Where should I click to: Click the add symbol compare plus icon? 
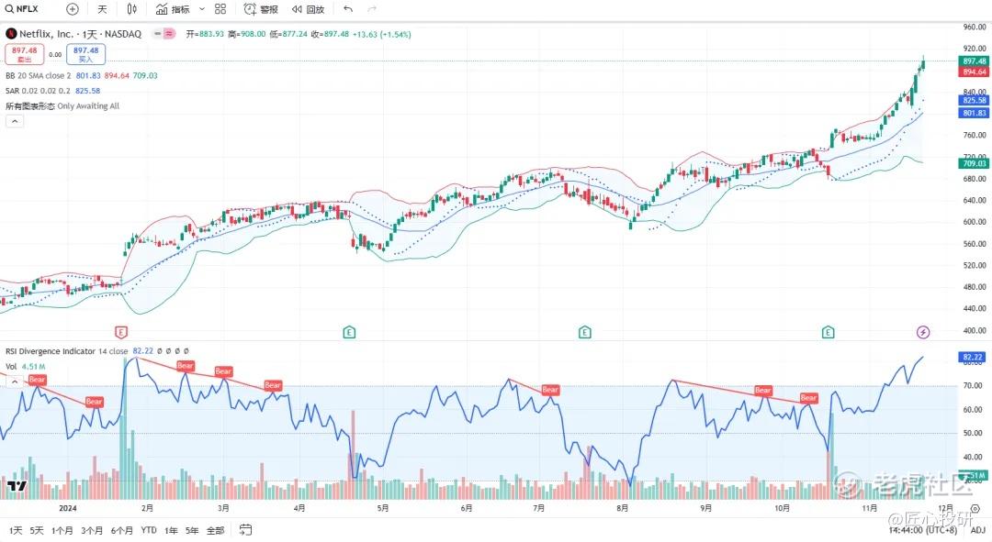coord(73,9)
